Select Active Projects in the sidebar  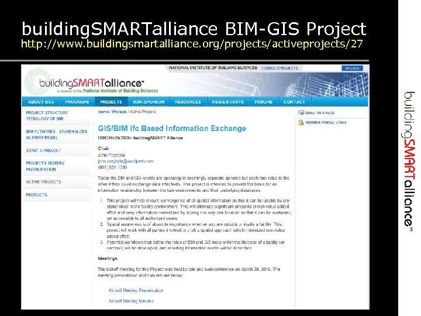click(x=43, y=182)
